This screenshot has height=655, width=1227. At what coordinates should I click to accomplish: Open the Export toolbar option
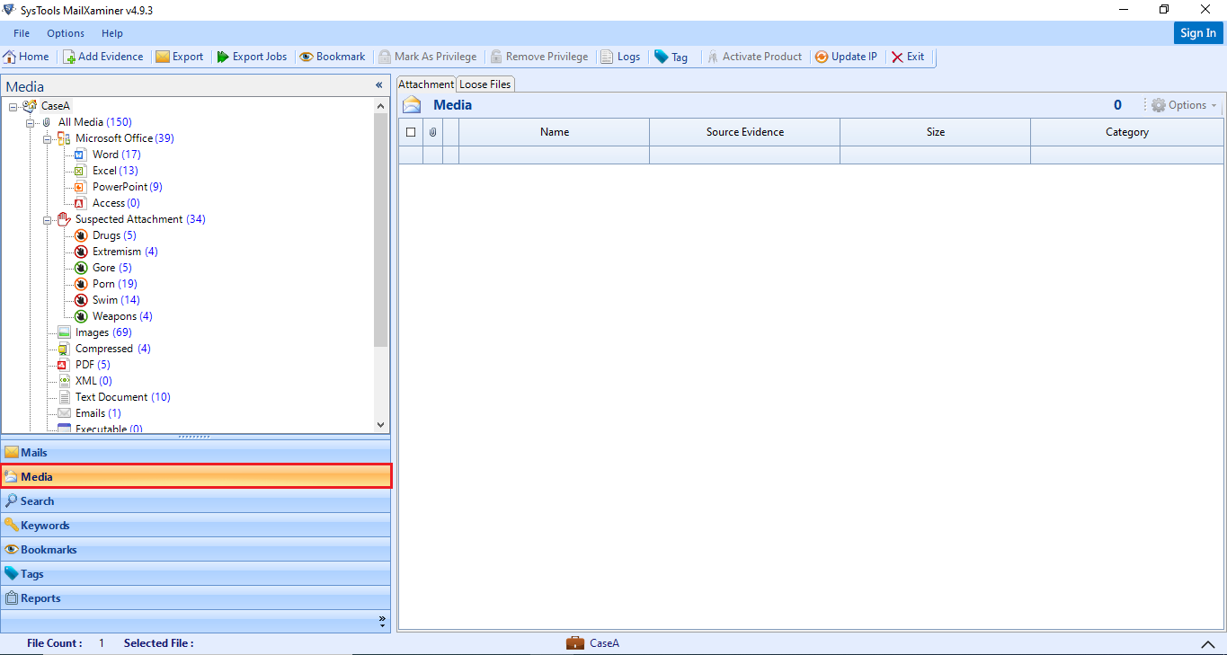coord(180,57)
